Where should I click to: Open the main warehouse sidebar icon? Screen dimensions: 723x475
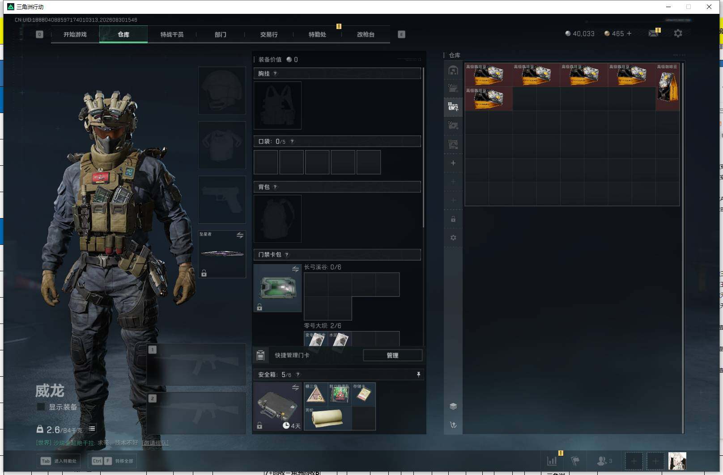pyautogui.click(x=453, y=70)
